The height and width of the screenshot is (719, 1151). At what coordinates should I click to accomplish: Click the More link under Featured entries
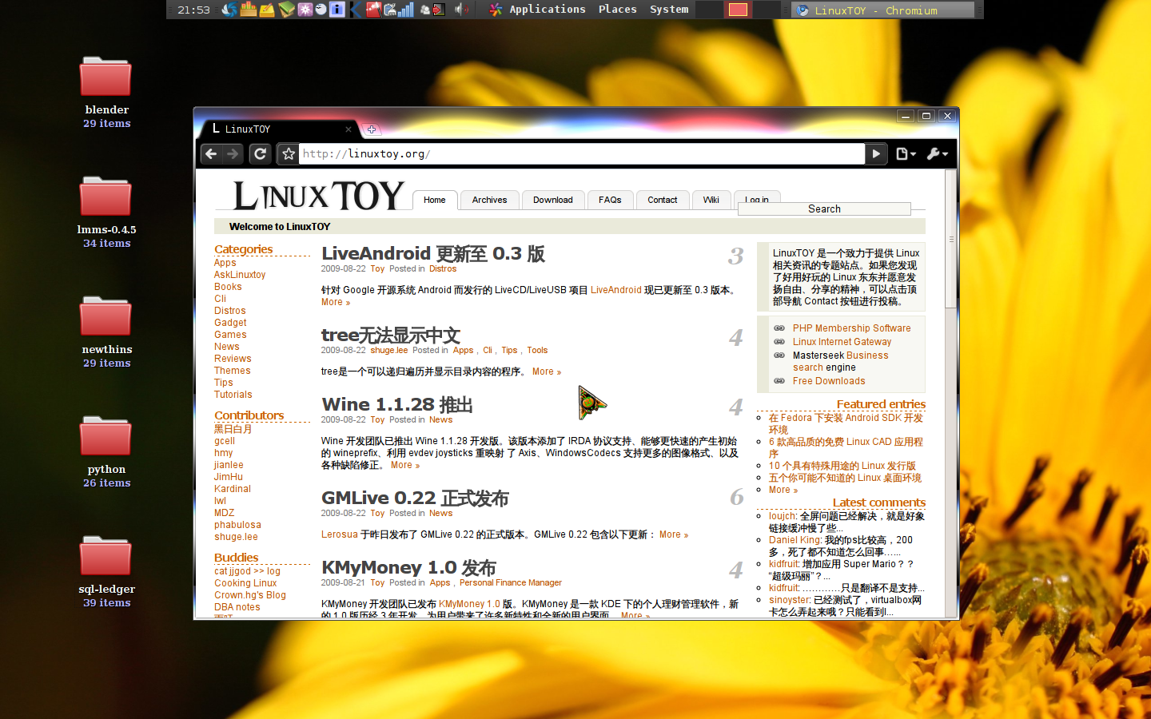[783, 490]
